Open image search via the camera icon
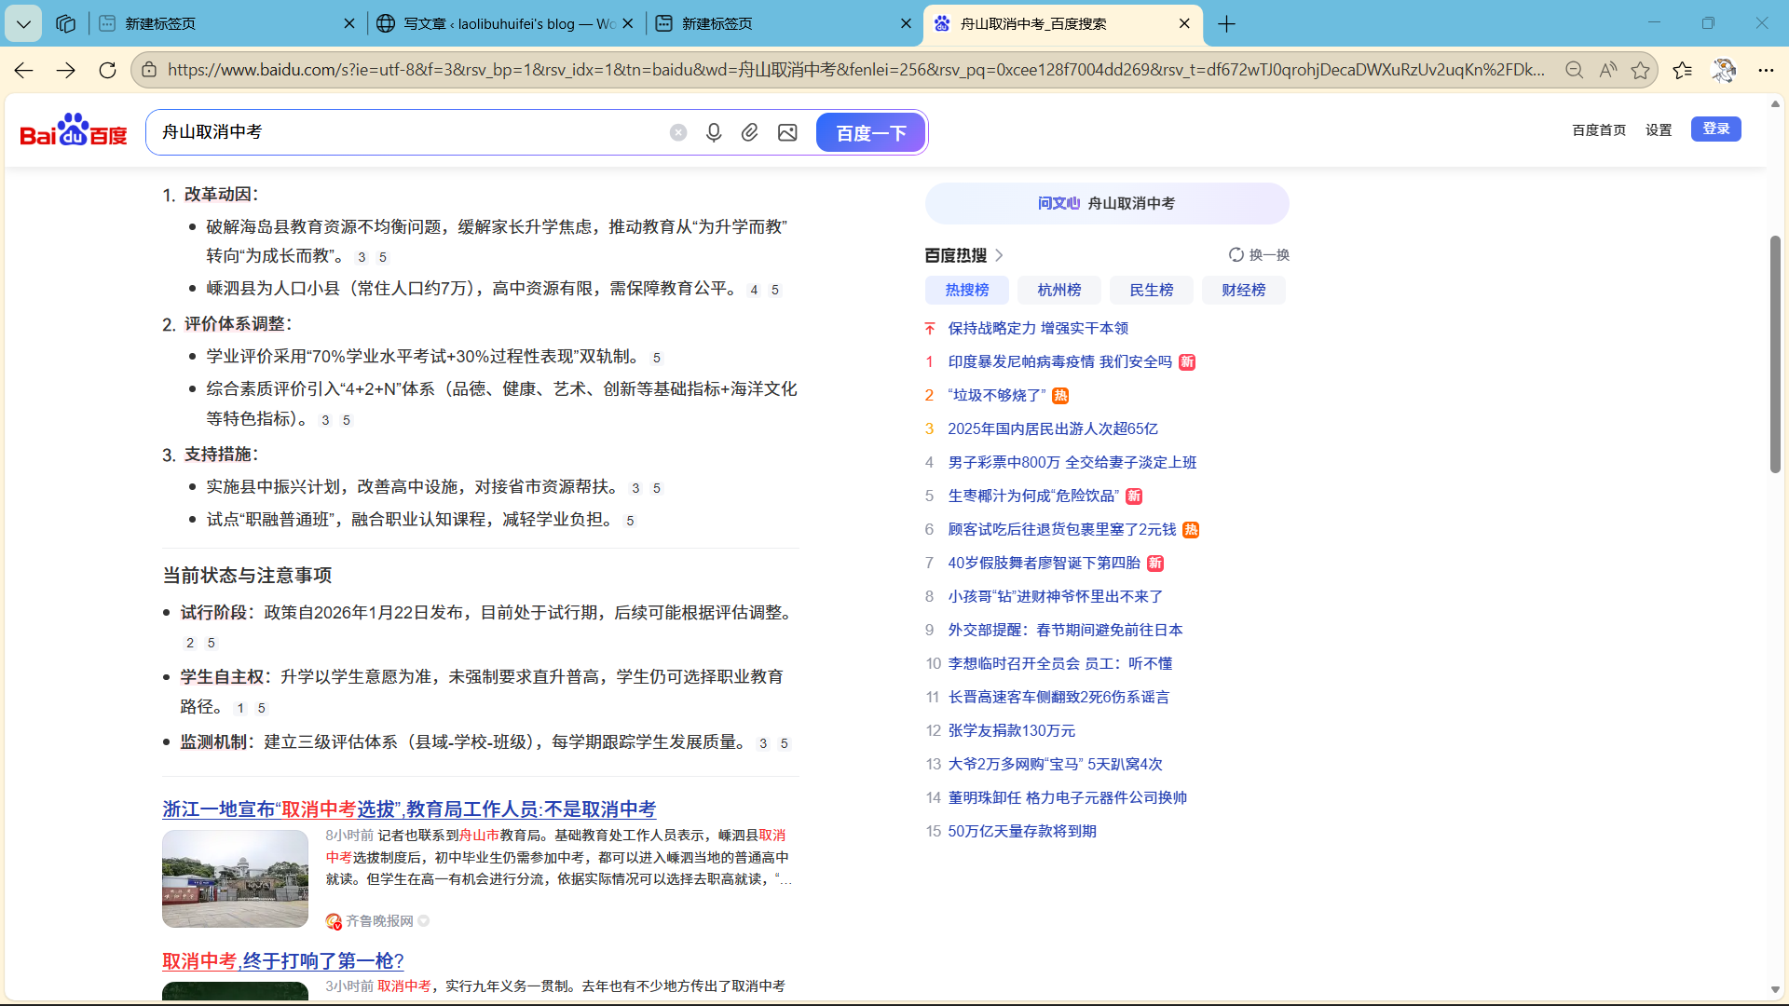Image resolution: width=1789 pixels, height=1006 pixels. (x=788, y=132)
